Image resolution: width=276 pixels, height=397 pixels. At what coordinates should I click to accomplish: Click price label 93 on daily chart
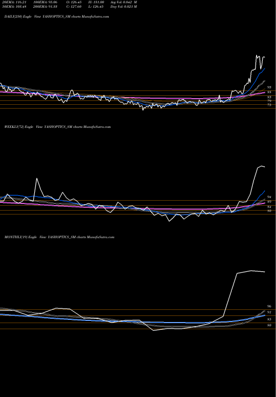pos(269,87)
